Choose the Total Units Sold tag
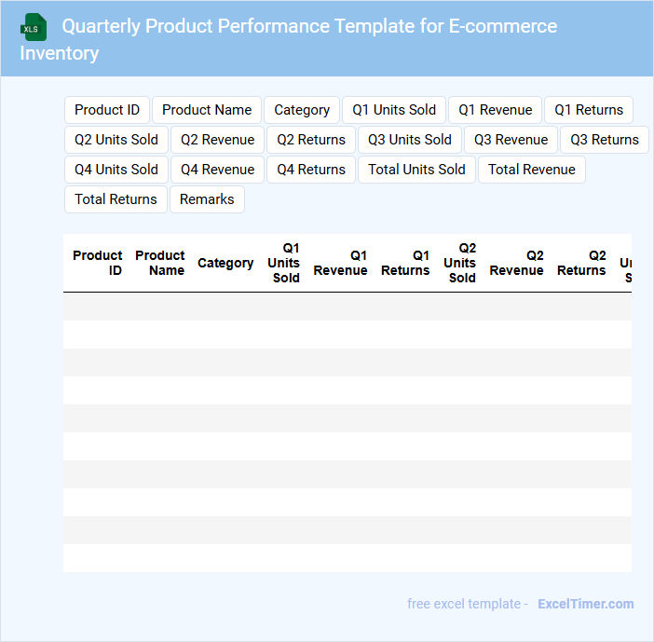 [416, 170]
